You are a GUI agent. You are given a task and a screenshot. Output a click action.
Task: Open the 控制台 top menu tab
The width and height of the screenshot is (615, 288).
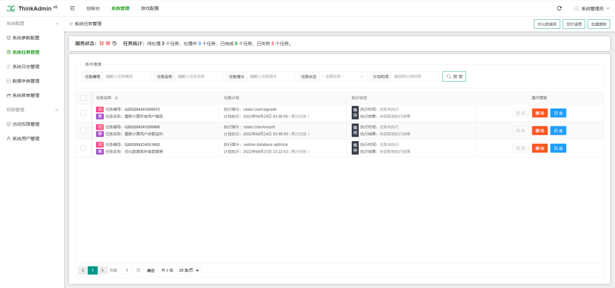(x=93, y=9)
